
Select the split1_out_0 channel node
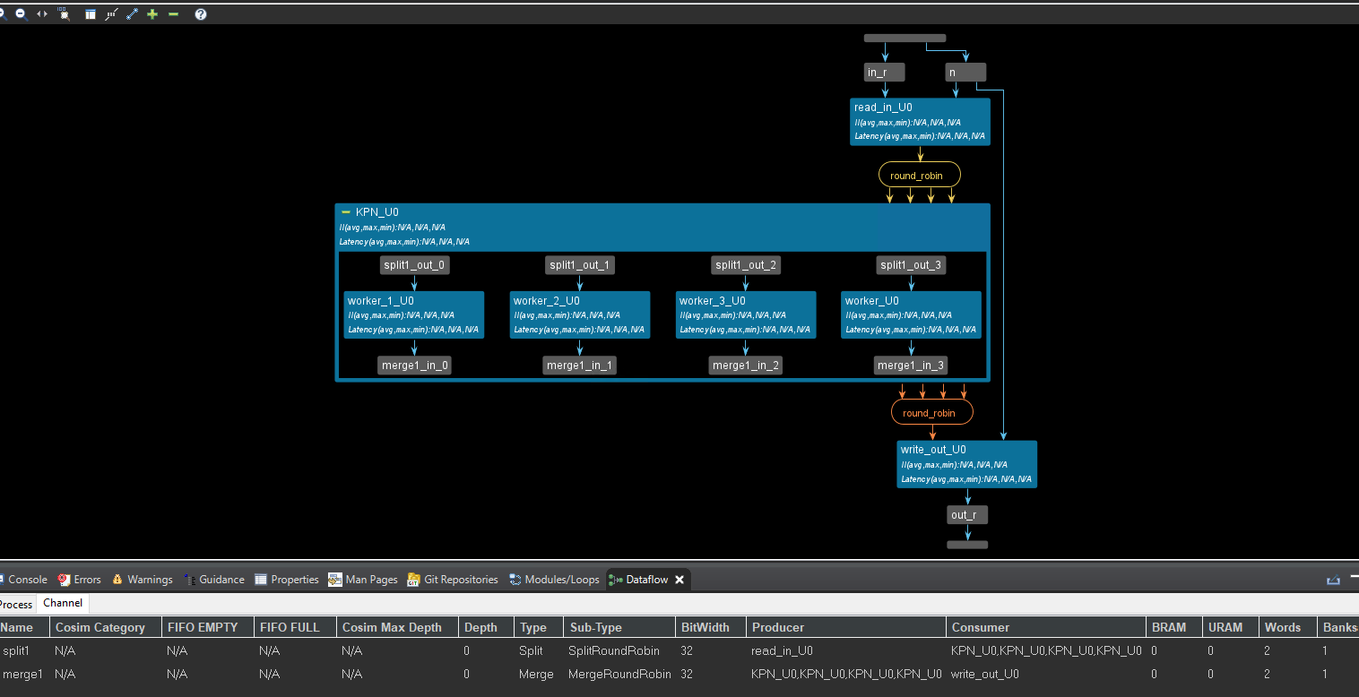pyautogui.click(x=414, y=265)
